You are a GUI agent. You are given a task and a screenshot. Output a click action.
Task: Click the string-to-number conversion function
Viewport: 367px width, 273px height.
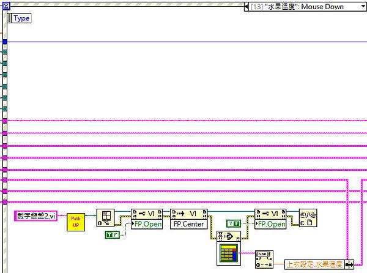264,260
